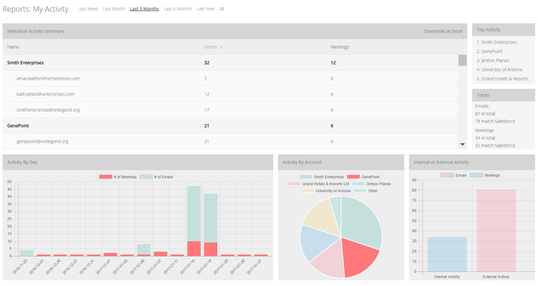Open University of Arizona in Top Activity
Image resolution: width=538 pixels, height=286 pixels.
[502, 70]
